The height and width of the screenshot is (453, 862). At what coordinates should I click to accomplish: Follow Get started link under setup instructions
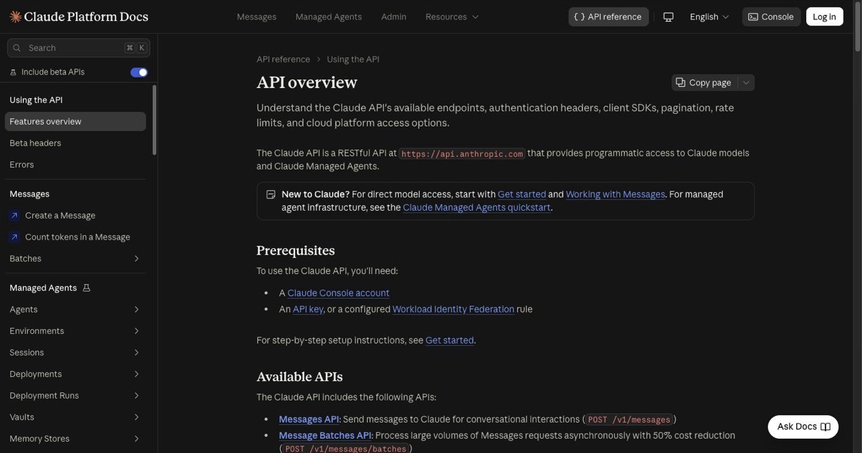(x=450, y=341)
